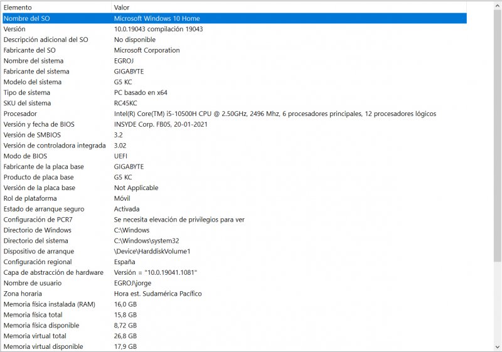Viewport: 502px width, 352px height.
Task: Select Versión de controladora integrada row
Action: (234, 145)
